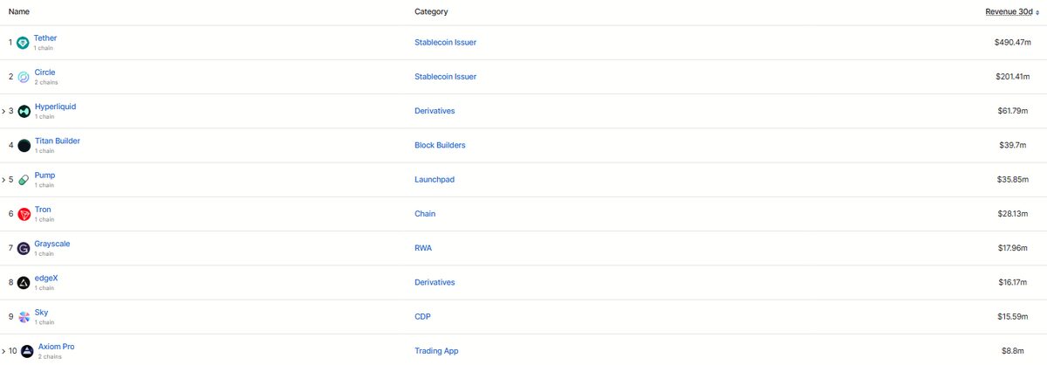Click the Tron logo icon
This screenshot has height=365, width=1047.
pyautogui.click(x=24, y=214)
